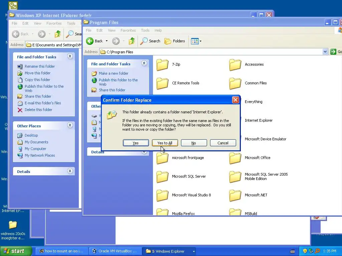Open the address bar dropdown arrow
The height and width of the screenshot is (256, 342).
click(x=325, y=52)
